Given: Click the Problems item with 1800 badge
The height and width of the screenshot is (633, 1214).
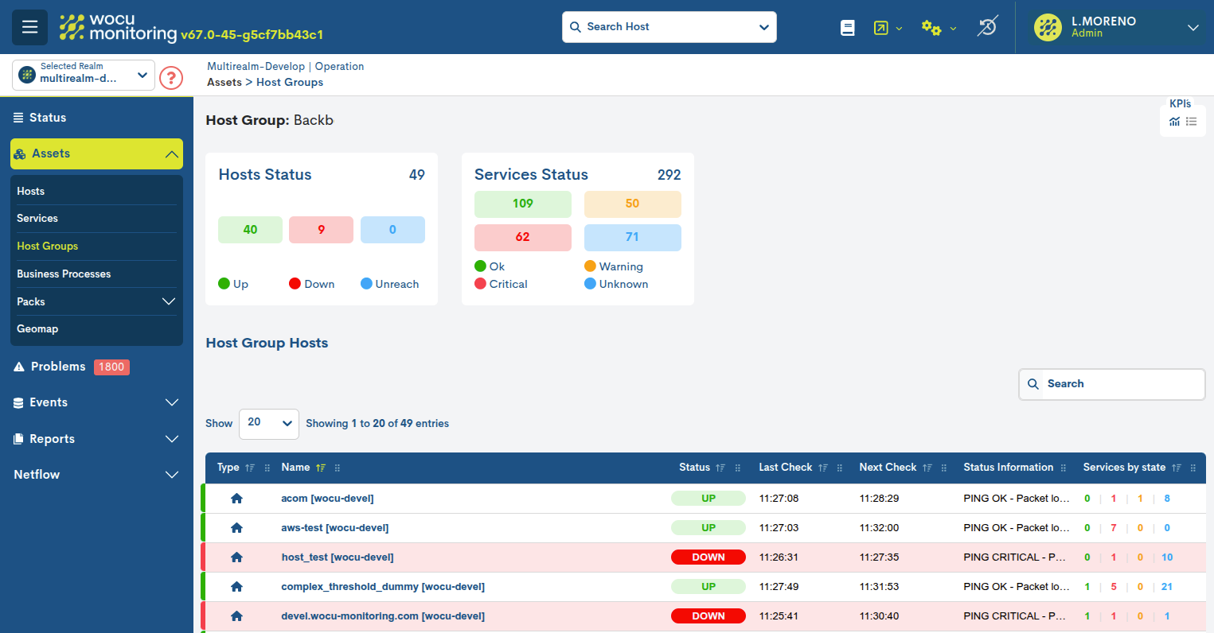Looking at the screenshot, I should (x=71, y=367).
